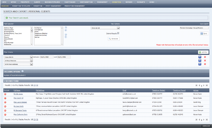This screenshot has height=128, width=212.
Task: Go to next page using pager below results table
Action: (204, 120)
